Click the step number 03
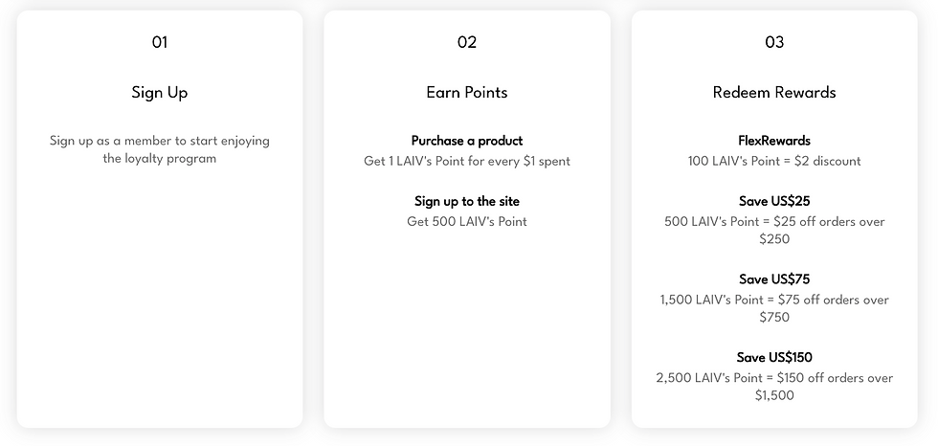Image resolution: width=938 pixels, height=446 pixels. (x=774, y=42)
